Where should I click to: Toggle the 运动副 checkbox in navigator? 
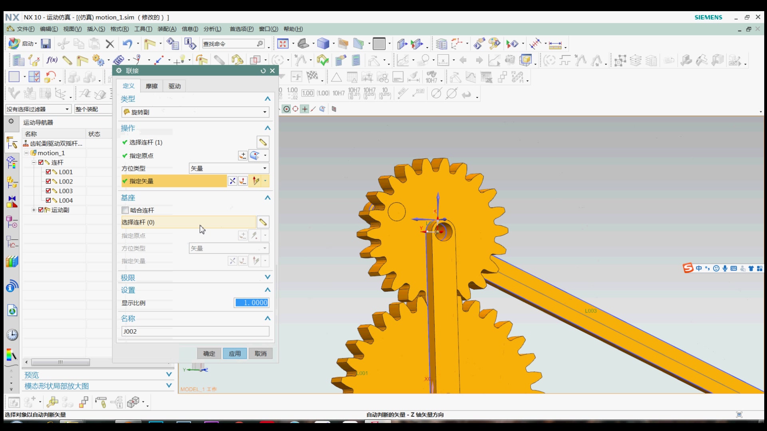pos(41,210)
